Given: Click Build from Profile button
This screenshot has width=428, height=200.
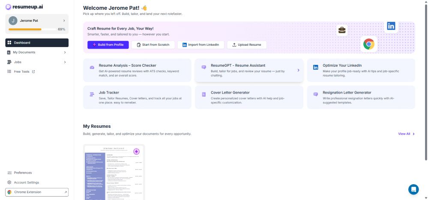Looking at the screenshot, I should point(108,44).
